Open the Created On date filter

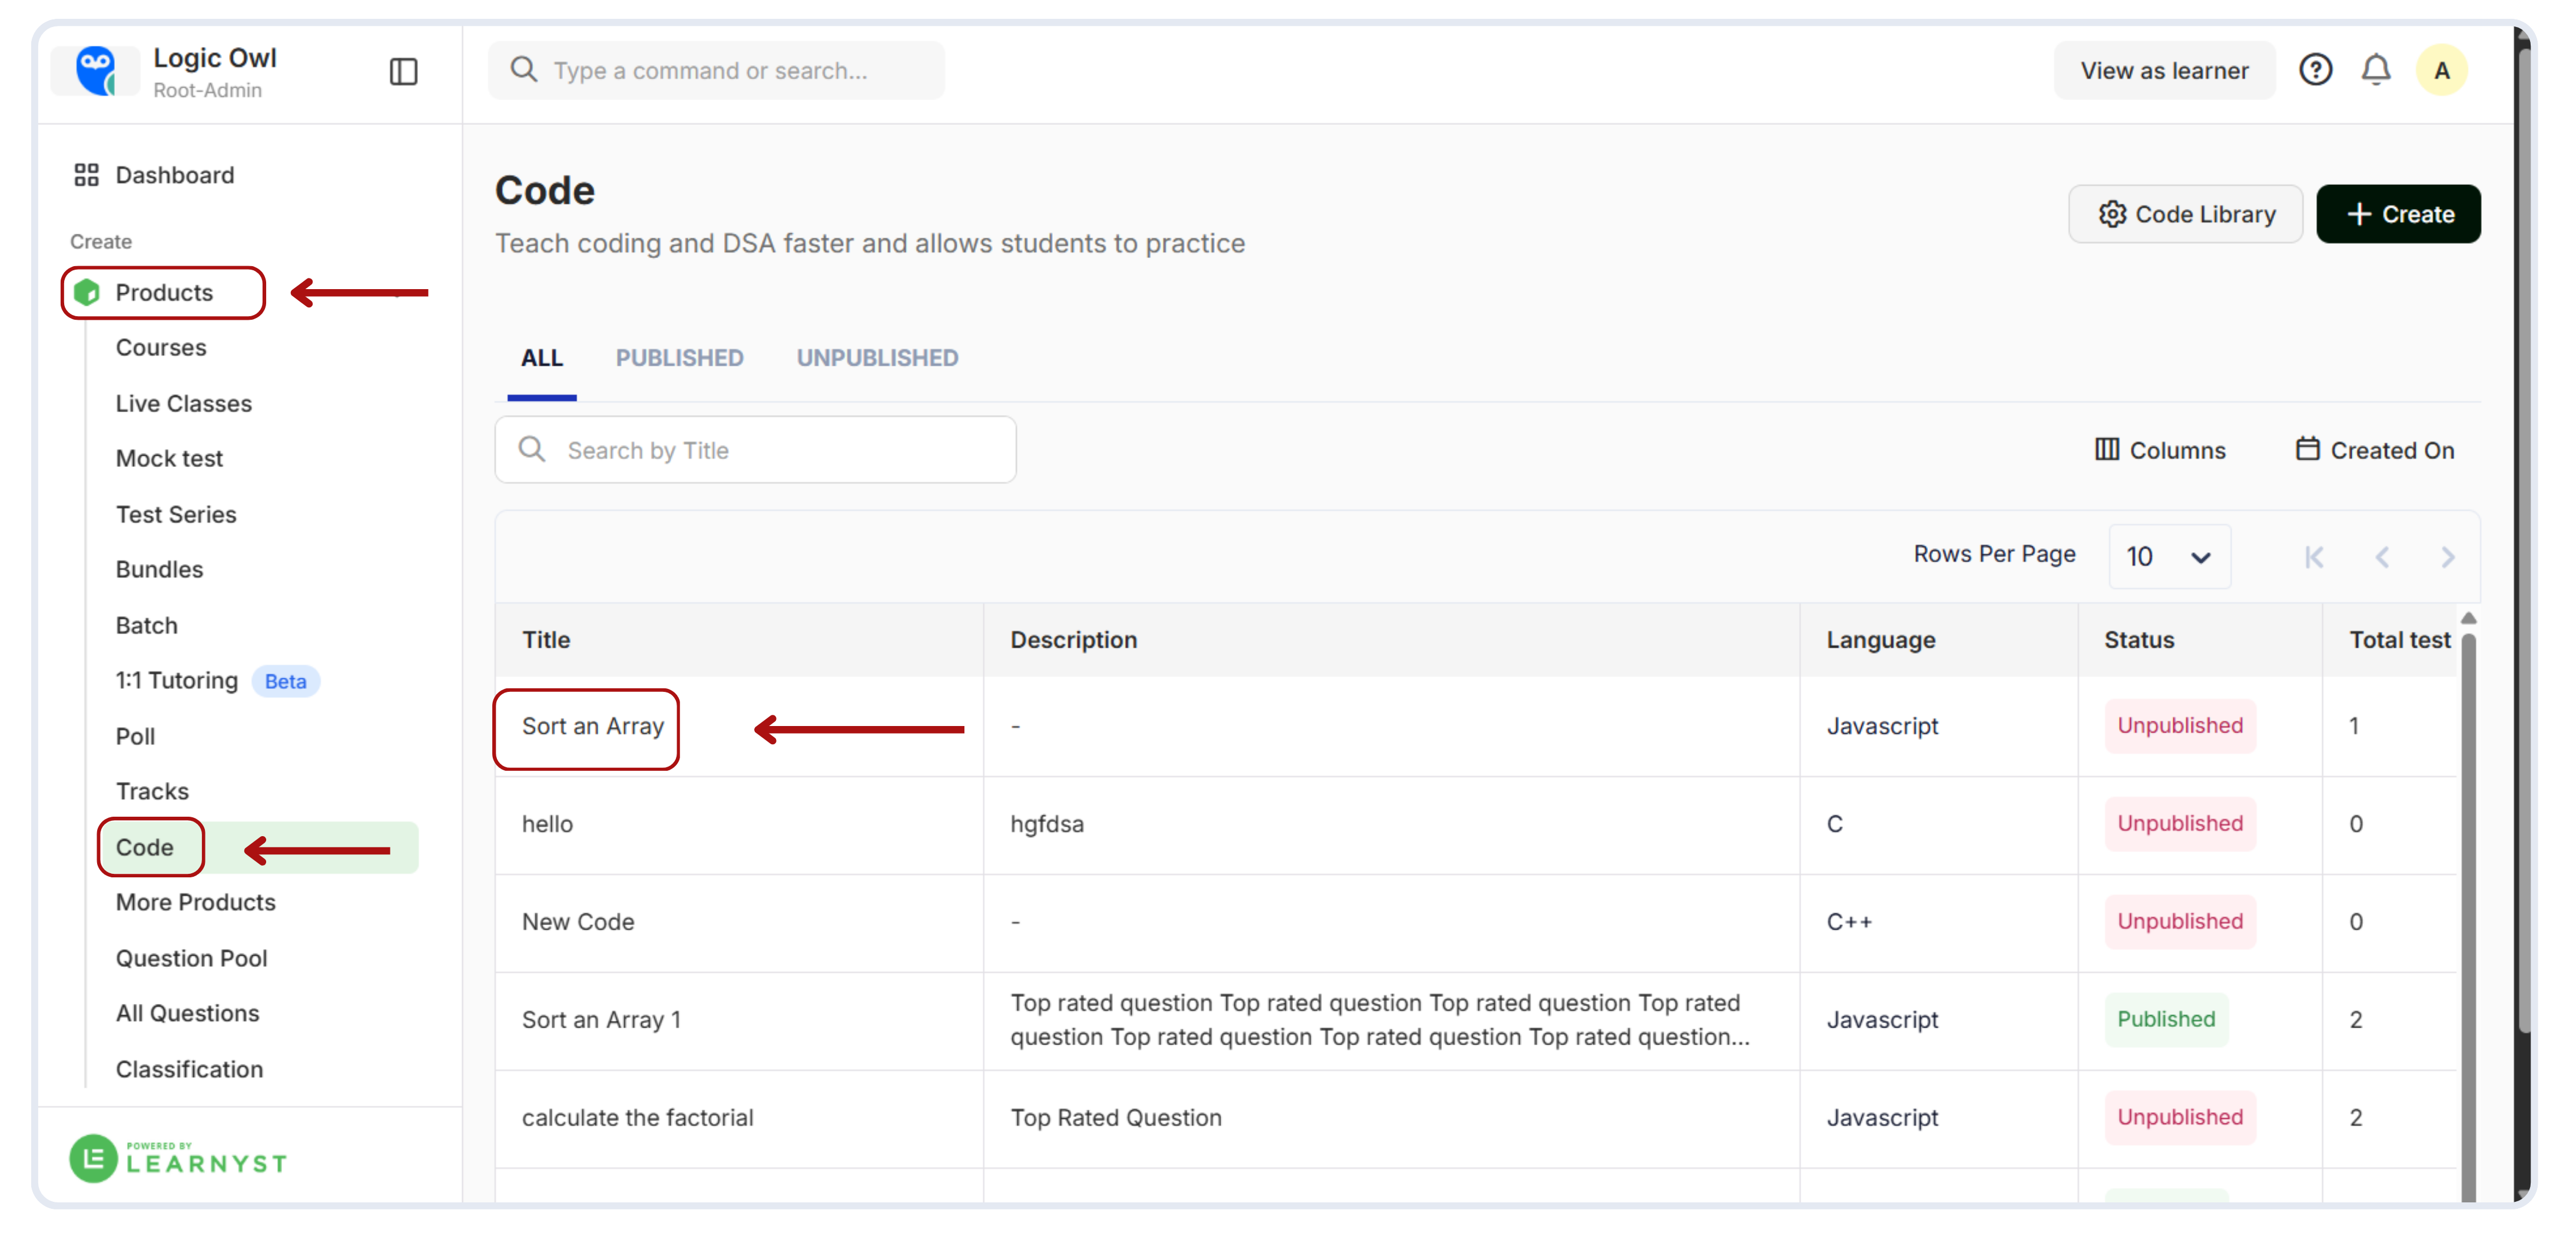click(x=2374, y=450)
